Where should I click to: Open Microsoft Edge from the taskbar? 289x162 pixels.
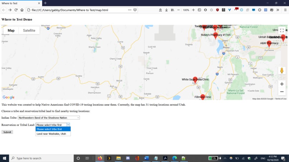tap(174, 158)
